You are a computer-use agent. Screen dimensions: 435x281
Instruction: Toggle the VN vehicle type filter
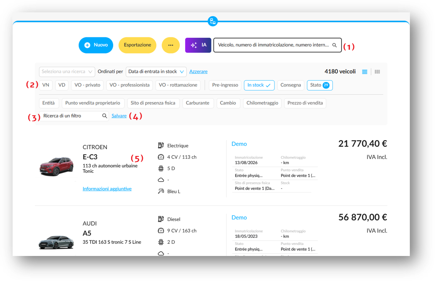[46, 85]
